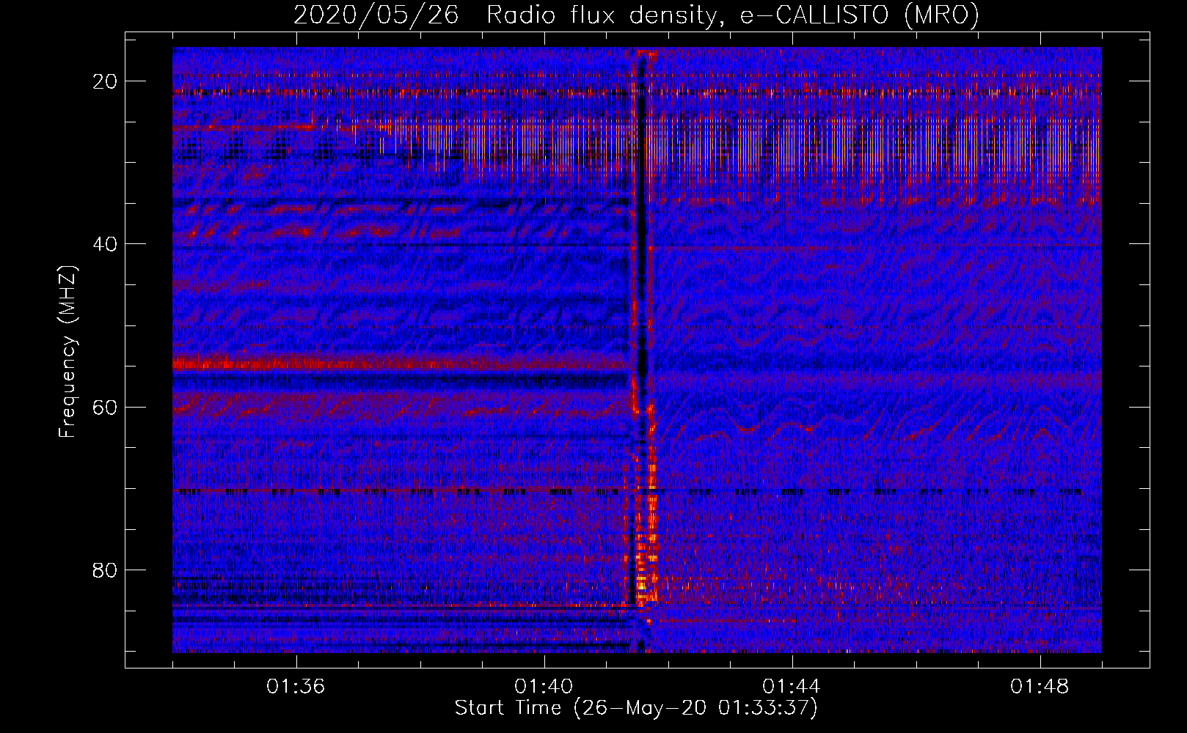Click the 40 frequency tick label
Viewport: 1187px width, 733px height.
[x=105, y=244]
